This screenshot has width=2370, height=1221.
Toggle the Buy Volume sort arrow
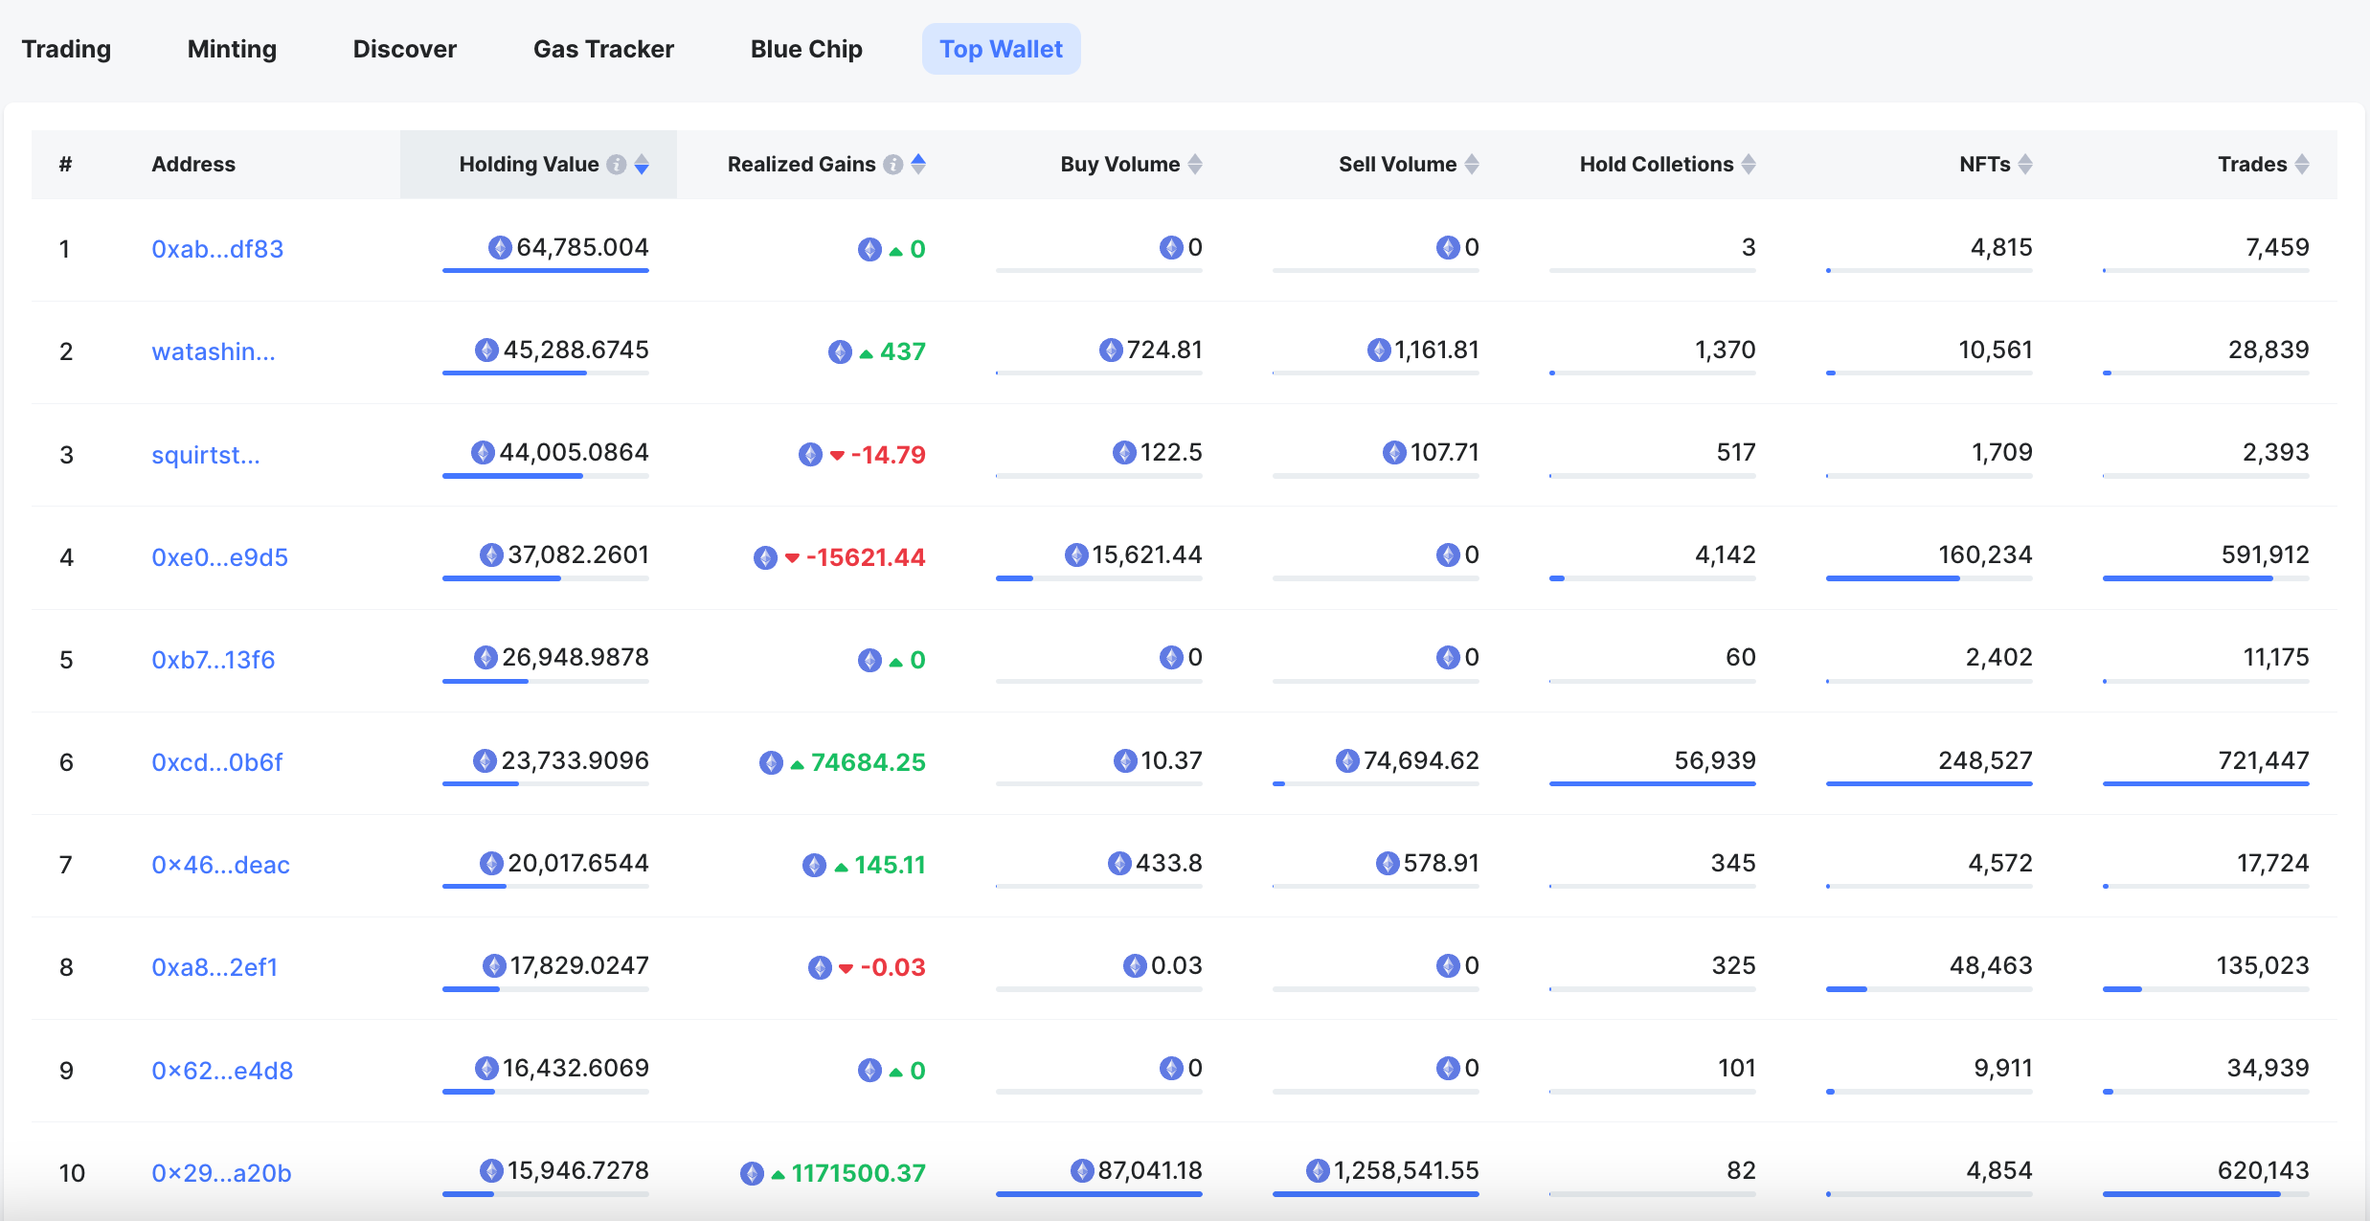(x=1199, y=169)
